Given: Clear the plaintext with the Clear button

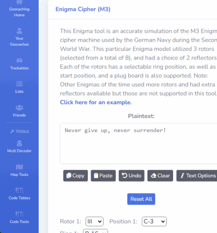Looking at the screenshot, I should tap(160, 176).
